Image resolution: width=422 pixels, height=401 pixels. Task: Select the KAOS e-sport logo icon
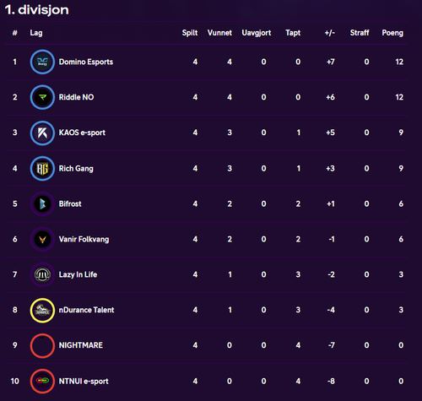tap(42, 133)
